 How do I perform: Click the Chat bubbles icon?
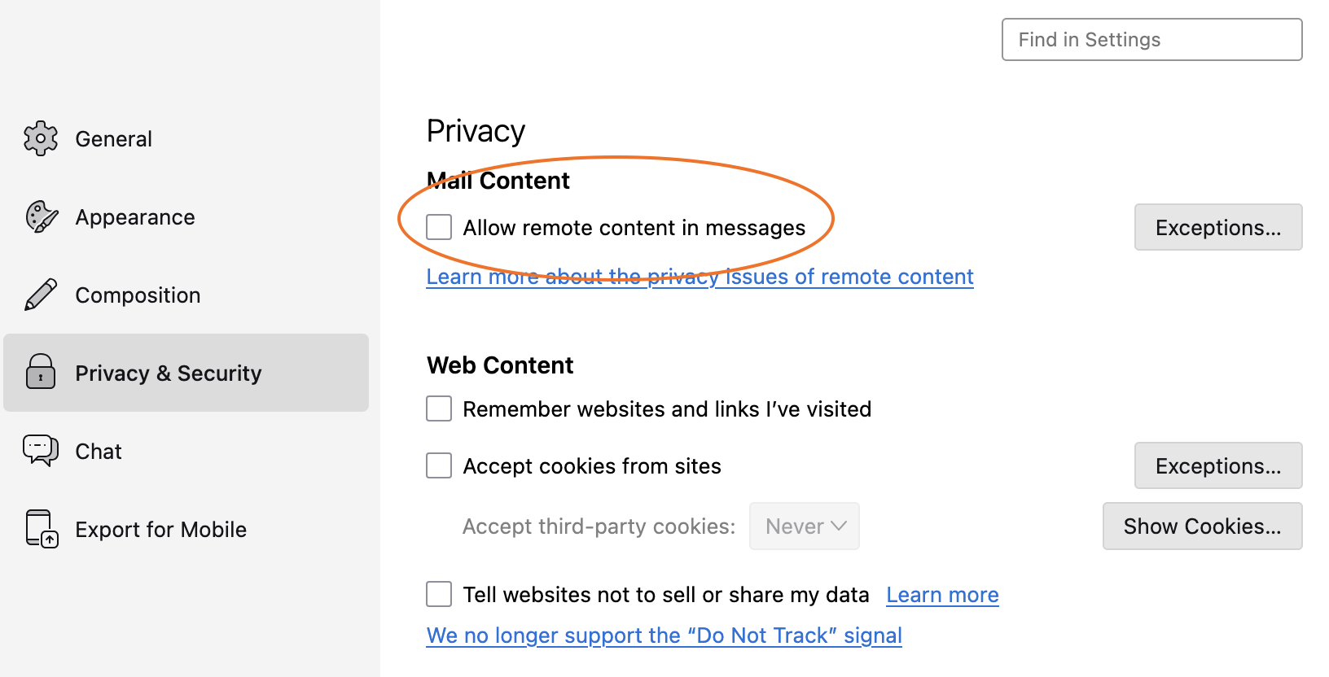point(41,450)
